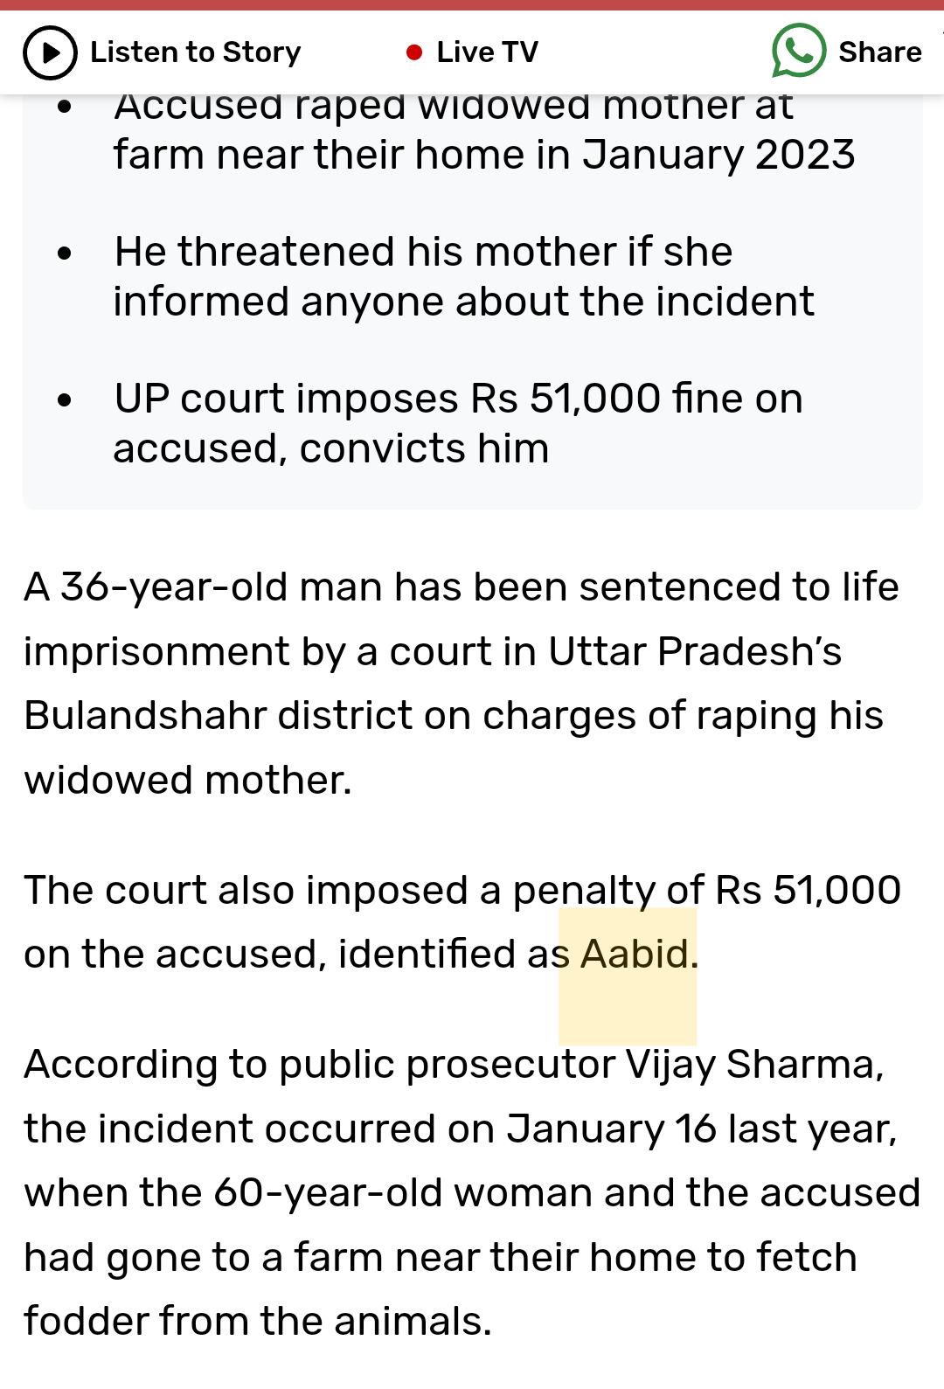Click the red Live TV dot
The width and height of the screenshot is (944, 1389).
point(414,53)
